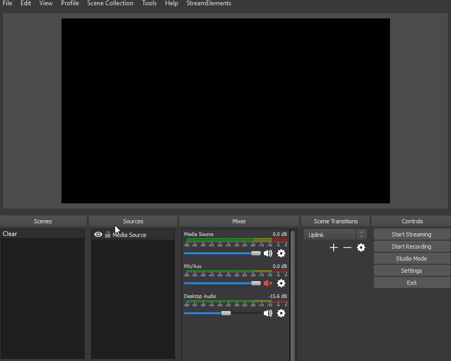The width and height of the screenshot is (451, 361).
Task: Expand the Uplink transition dropdown
Action: click(361, 235)
